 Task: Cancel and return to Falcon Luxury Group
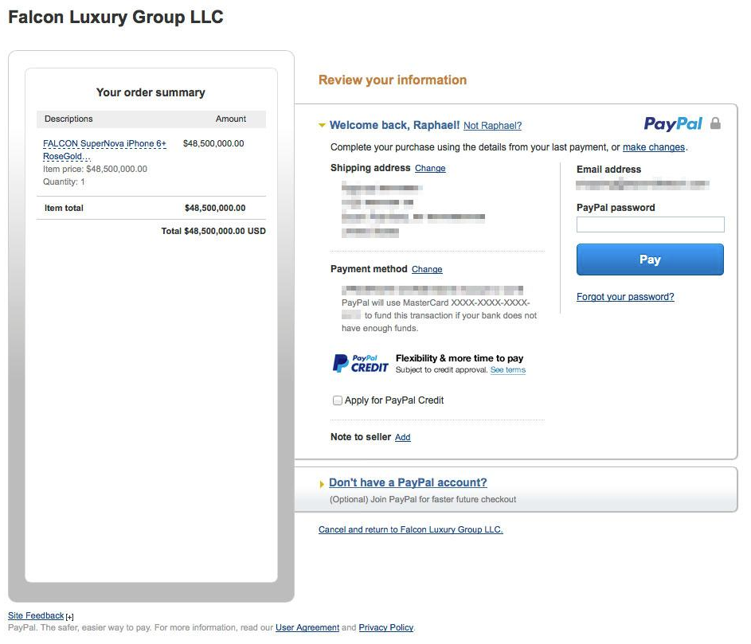(x=410, y=529)
